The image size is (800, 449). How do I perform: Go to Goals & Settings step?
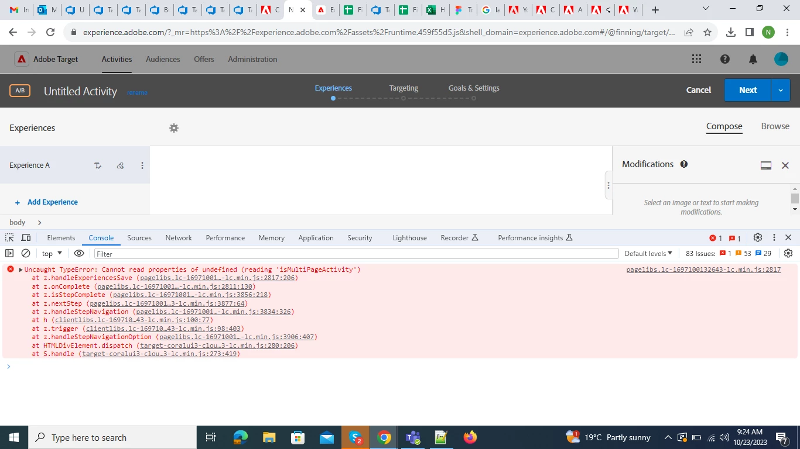[474, 88]
